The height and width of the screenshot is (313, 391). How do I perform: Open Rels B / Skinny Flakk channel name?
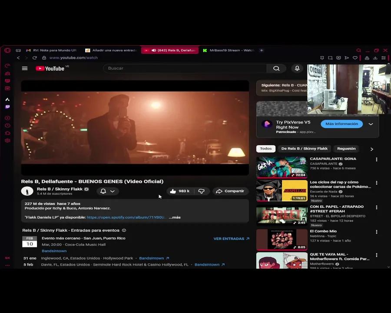(60, 189)
